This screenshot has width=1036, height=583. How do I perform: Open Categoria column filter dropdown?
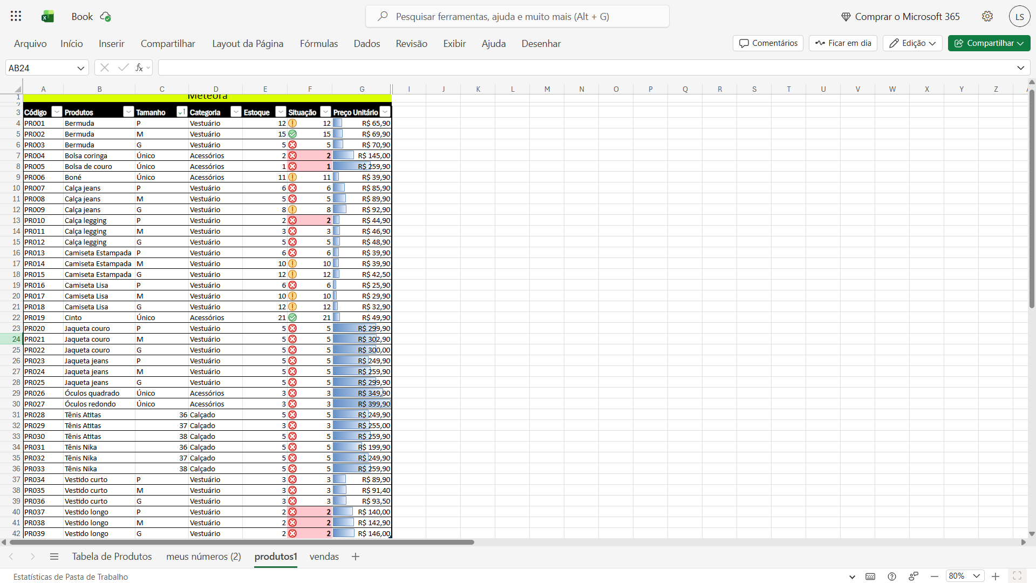(x=236, y=112)
